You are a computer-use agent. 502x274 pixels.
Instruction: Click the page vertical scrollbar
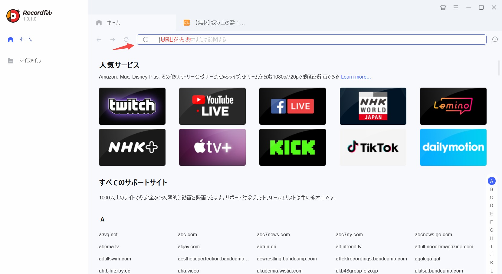coord(499,68)
